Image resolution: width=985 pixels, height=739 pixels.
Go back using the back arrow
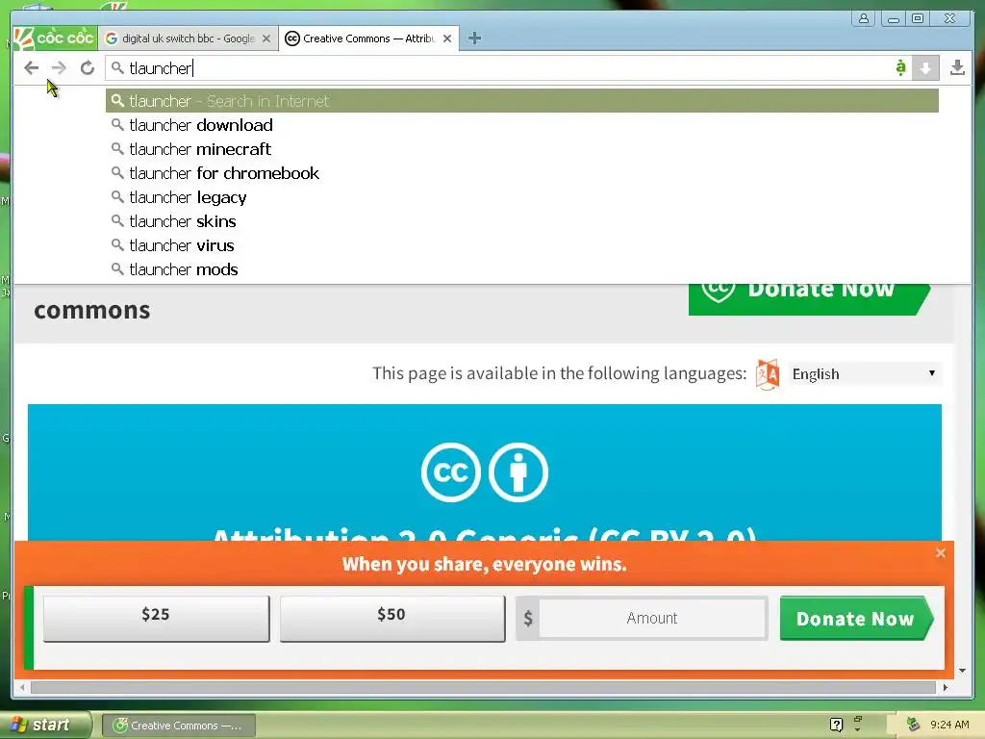tap(31, 68)
